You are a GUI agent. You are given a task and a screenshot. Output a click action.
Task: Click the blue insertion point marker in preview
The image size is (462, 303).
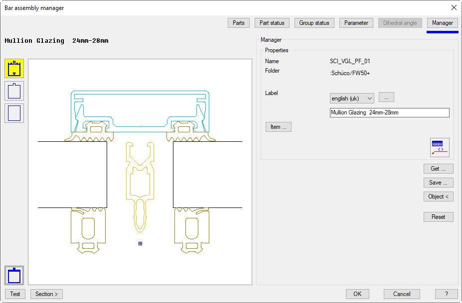pyautogui.click(x=141, y=243)
